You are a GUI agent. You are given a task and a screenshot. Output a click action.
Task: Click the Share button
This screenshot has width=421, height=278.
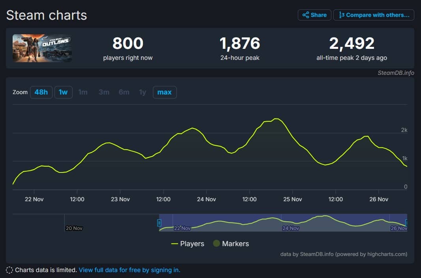314,15
